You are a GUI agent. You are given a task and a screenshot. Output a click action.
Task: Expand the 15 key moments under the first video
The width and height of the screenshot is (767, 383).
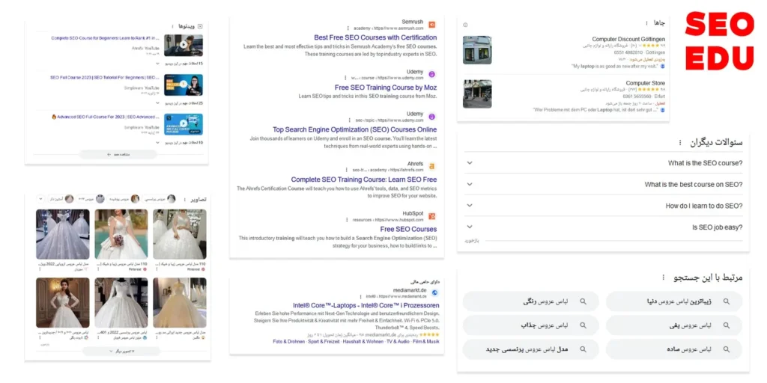[x=157, y=64]
